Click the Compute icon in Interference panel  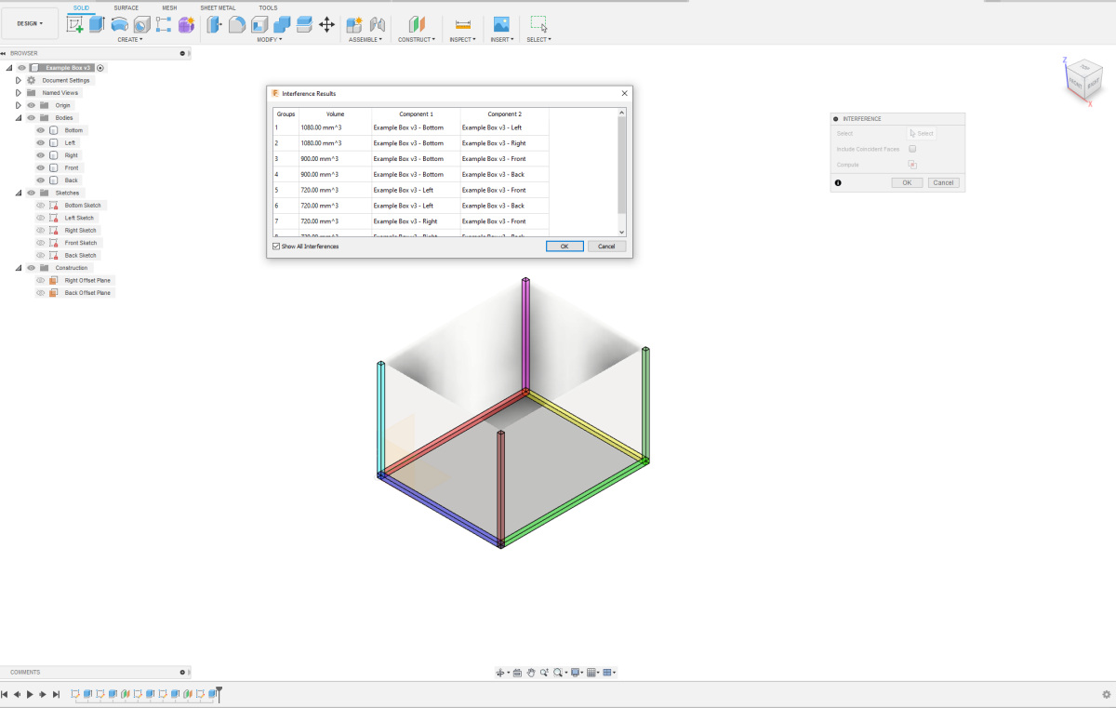pyautogui.click(x=912, y=165)
